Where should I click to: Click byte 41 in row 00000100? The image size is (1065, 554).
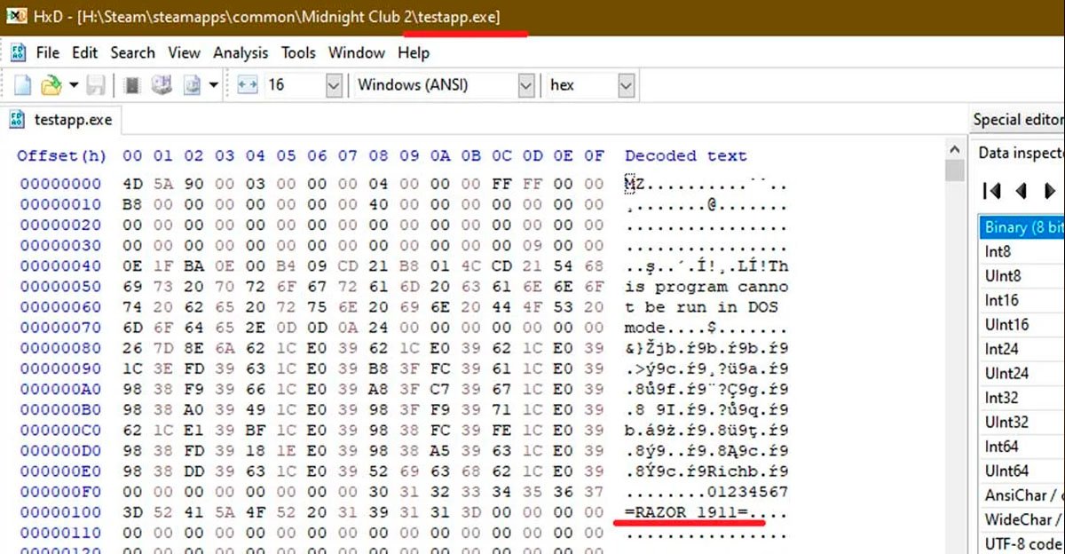(194, 511)
